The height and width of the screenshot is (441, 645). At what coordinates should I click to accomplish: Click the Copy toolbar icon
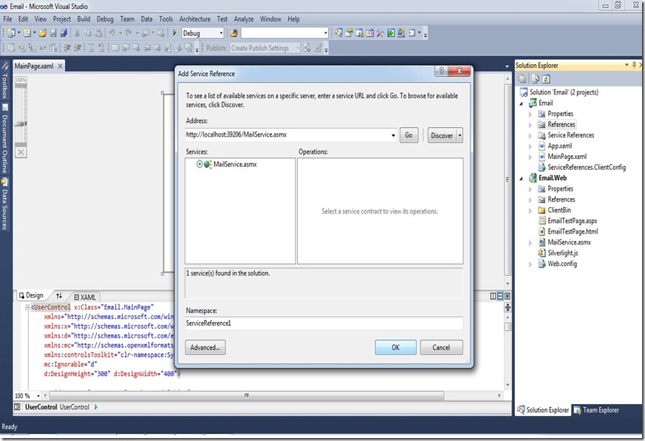click(88, 33)
